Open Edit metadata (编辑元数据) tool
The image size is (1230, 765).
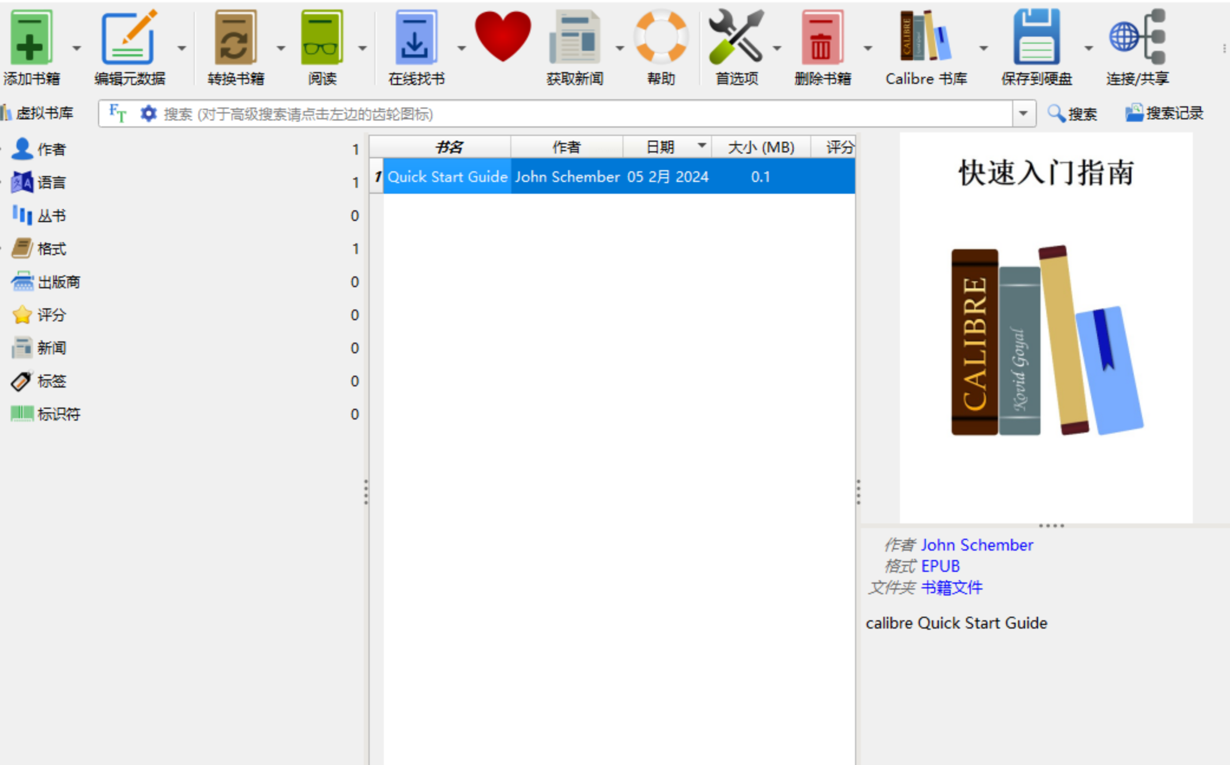[x=129, y=38]
